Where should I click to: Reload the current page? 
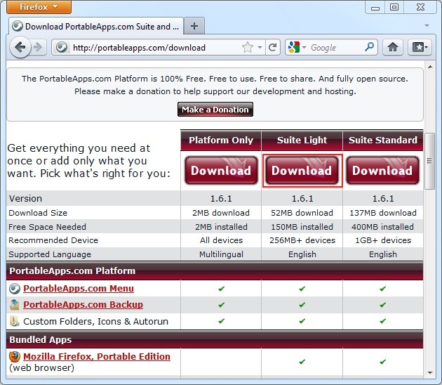pos(272,48)
